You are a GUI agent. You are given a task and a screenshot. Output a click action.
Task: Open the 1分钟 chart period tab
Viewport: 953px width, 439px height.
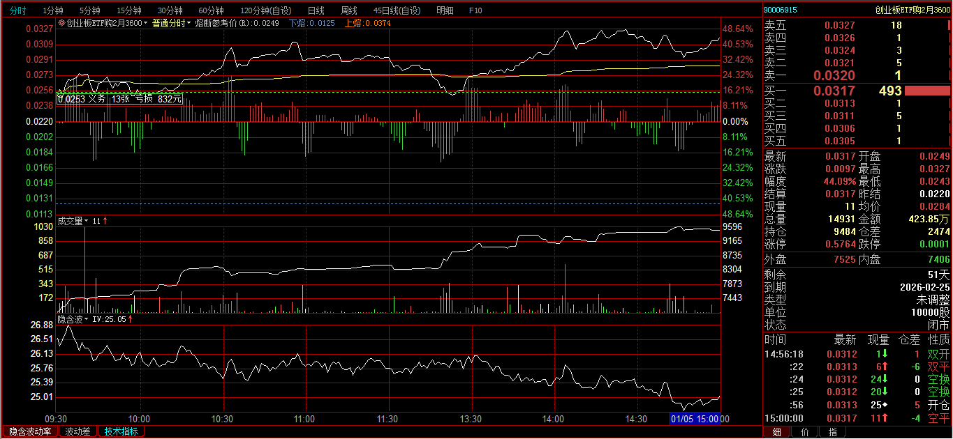click(52, 10)
